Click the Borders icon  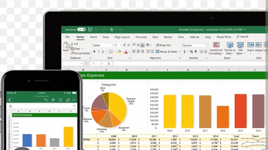point(111,51)
